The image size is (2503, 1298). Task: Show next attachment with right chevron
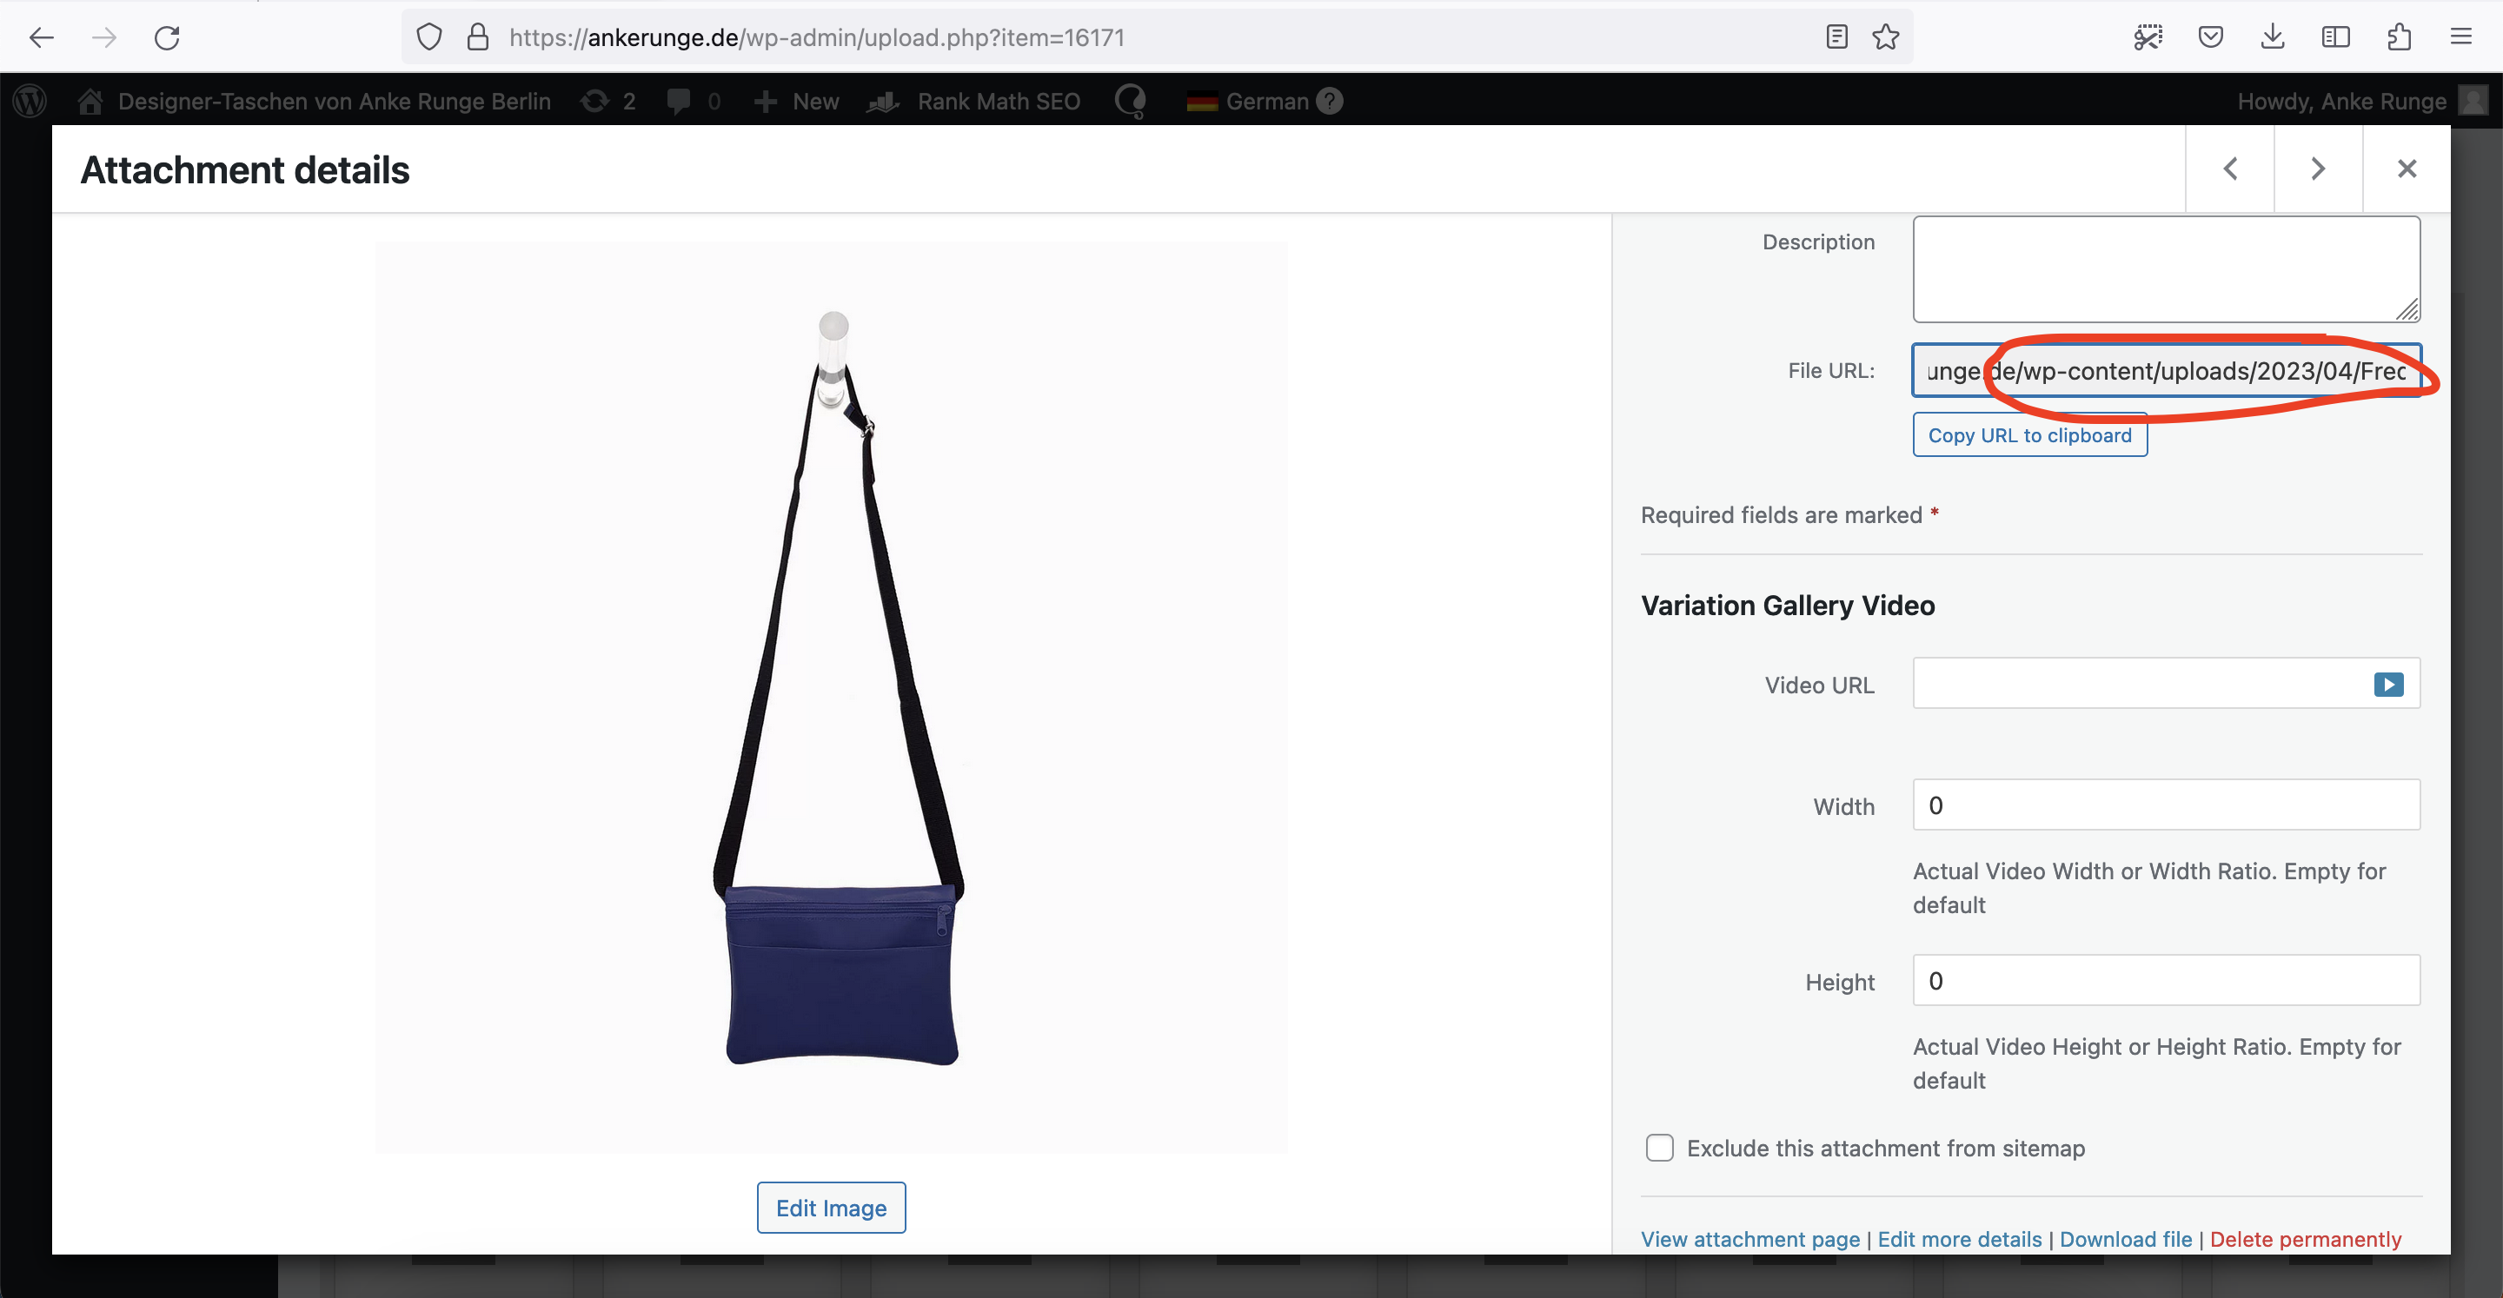[x=2319, y=169]
